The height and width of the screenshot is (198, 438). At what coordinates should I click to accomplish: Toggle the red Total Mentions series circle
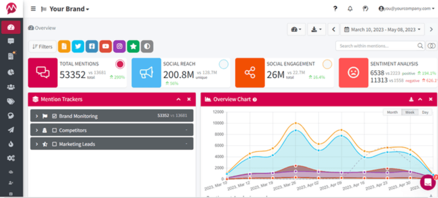(120, 64)
